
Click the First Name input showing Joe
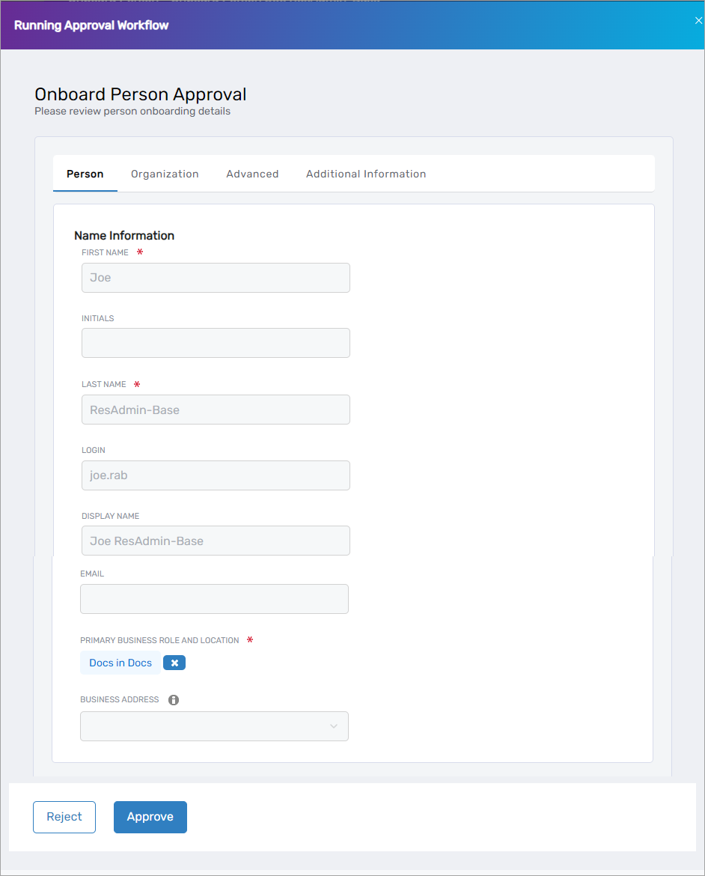pyautogui.click(x=216, y=277)
